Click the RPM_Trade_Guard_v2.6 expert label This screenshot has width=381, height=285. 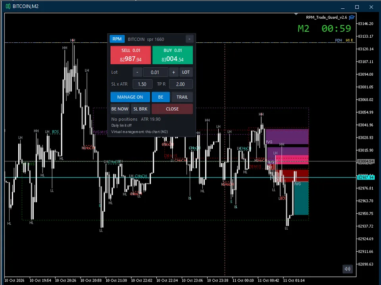click(x=326, y=17)
